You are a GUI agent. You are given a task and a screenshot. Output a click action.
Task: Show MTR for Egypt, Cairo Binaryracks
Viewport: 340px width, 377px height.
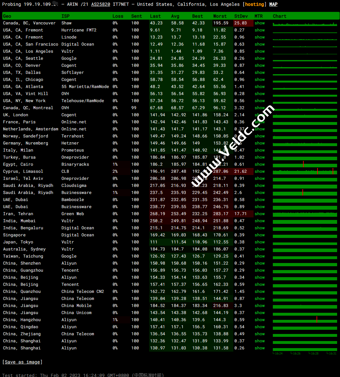tap(260, 164)
